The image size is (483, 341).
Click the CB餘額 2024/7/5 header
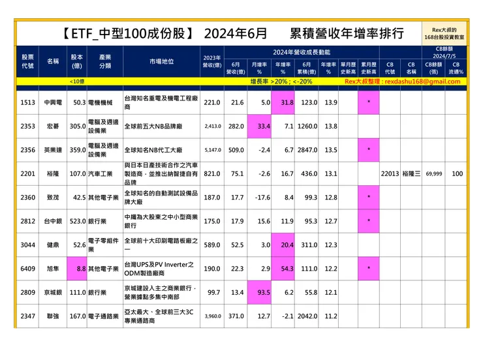[x=444, y=52]
